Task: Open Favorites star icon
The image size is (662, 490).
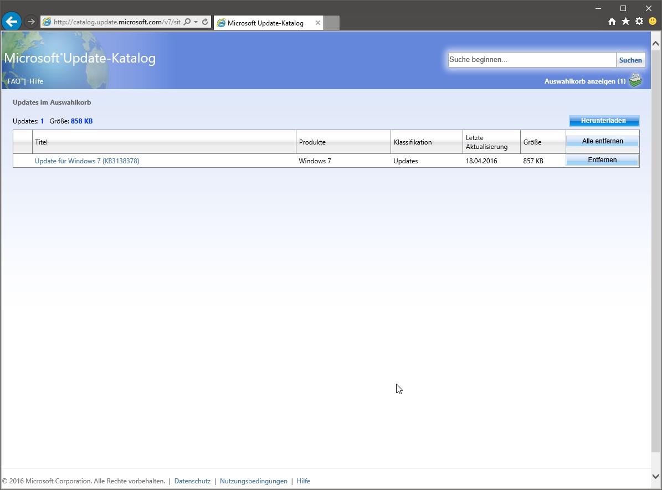Action: 625,21
